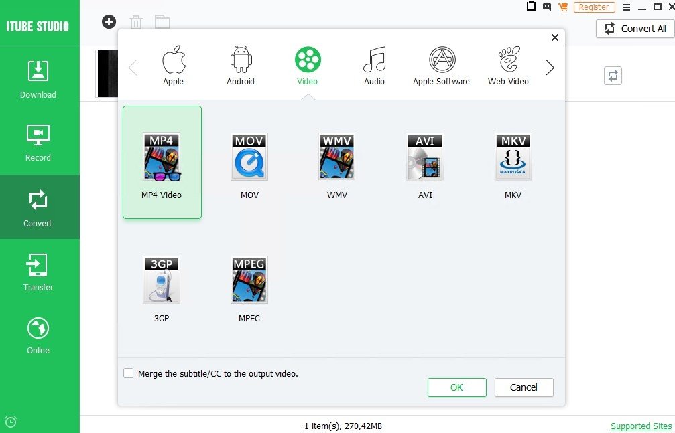Open the feedback chat icon
This screenshot has width=675, height=433.
547,7
